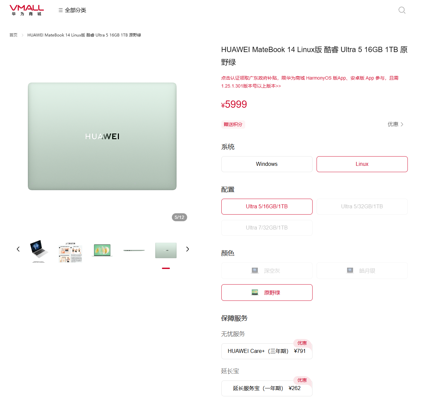Show next thumbnails with right arrow
438x398 pixels.
187,249
